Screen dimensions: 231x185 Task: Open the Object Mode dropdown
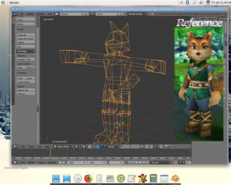63,146
